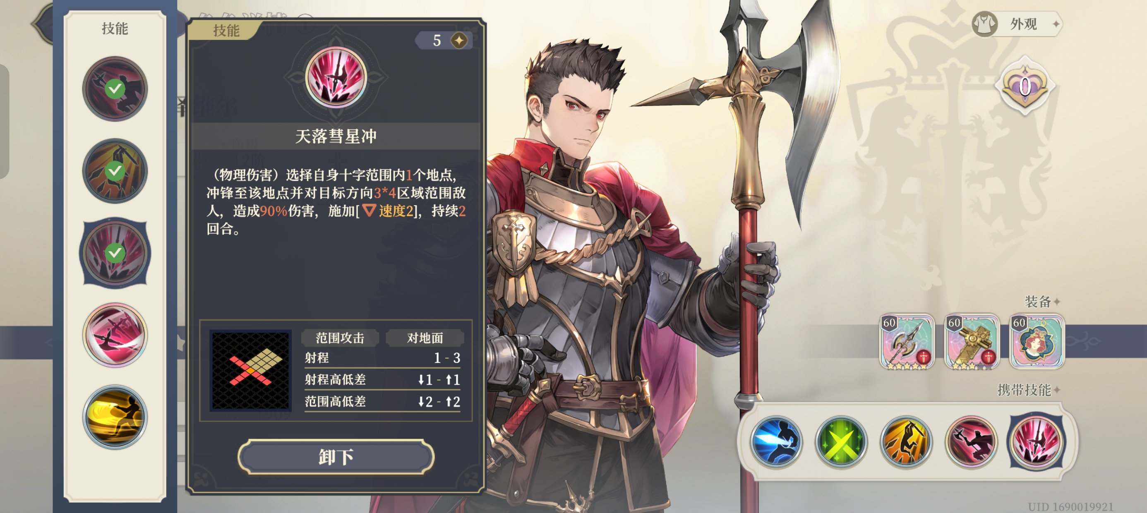Screen dimensions: 1147x513
Task: Select the orange leaping axe skill in list
Action: [115, 170]
